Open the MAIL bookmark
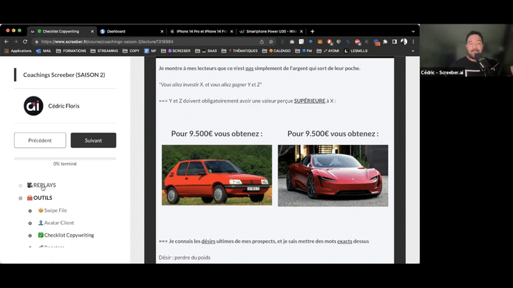The image size is (513, 288). pyautogui.click(x=44, y=51)
